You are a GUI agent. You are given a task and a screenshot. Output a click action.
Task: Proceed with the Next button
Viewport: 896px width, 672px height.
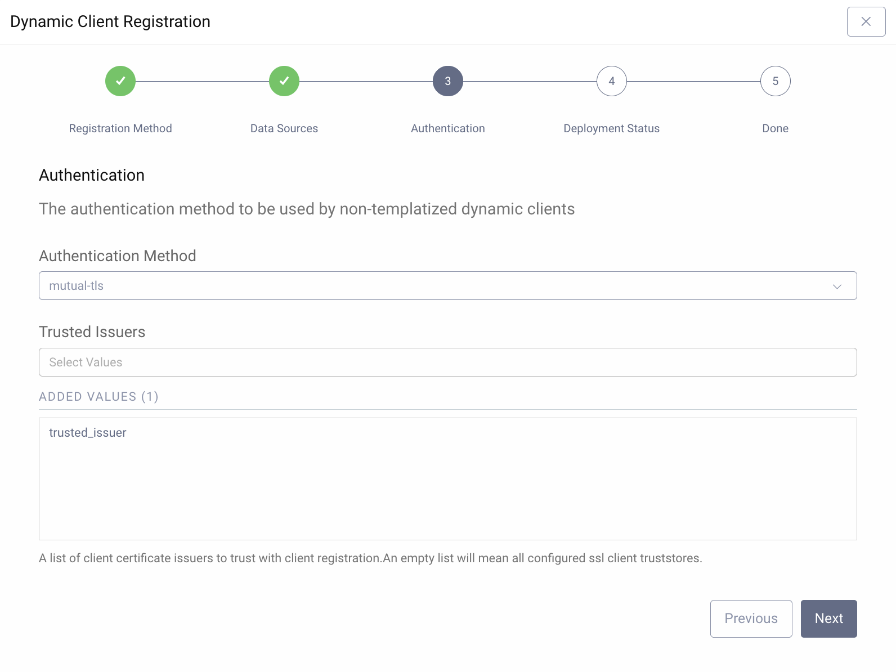coord(829,619)
